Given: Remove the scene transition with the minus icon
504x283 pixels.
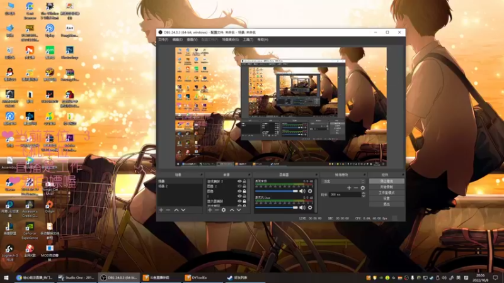Looking at the screenshot, I should click(x=356, y=188).
